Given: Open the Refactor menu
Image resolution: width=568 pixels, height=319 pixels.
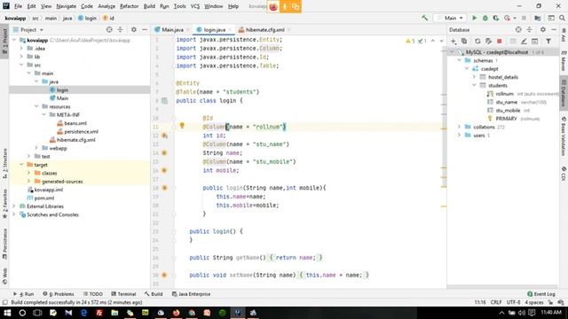Looking at the screenshot, I should pos(129,6).
